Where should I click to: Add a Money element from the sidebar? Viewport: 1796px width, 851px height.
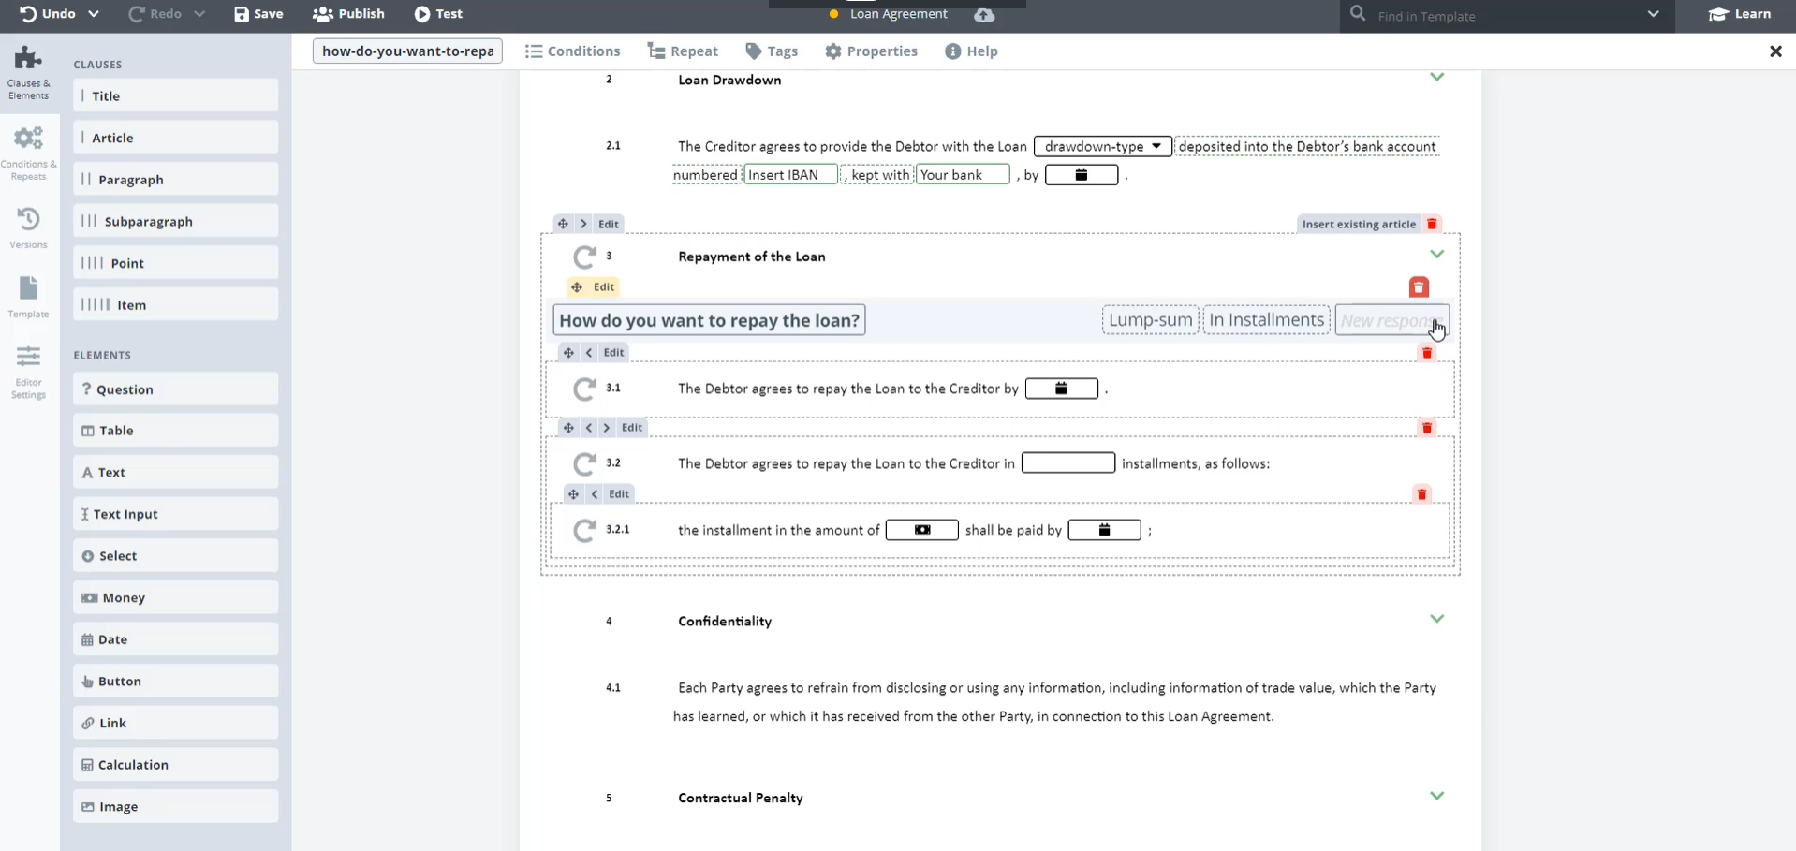[175, 597]
